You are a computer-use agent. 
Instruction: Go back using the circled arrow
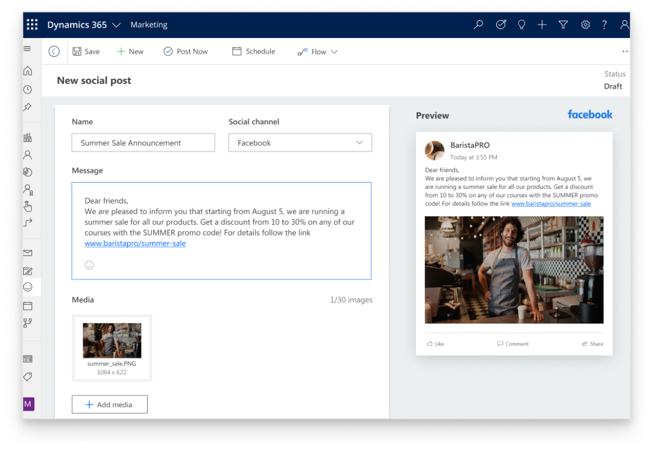[x=54, y=51]
